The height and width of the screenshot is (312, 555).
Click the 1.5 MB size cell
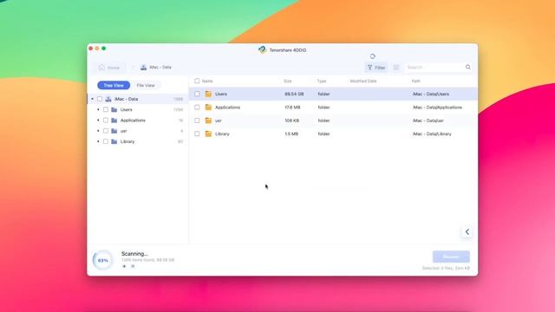[291, 133]
